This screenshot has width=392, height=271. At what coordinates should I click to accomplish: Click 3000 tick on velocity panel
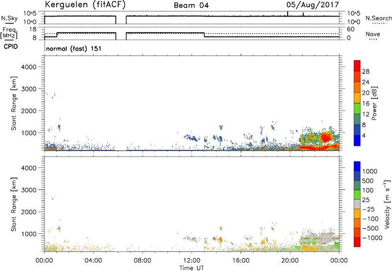(29, 190)
